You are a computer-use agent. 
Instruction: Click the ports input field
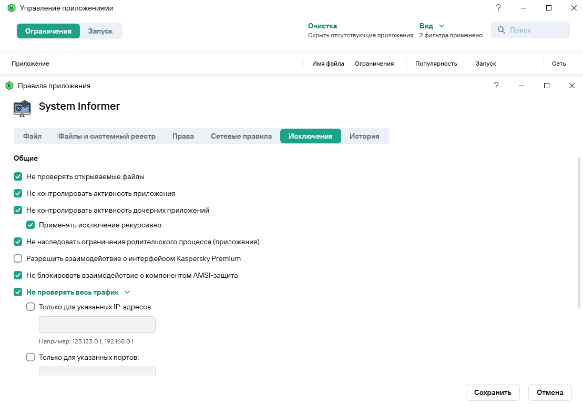pos(97,371)
